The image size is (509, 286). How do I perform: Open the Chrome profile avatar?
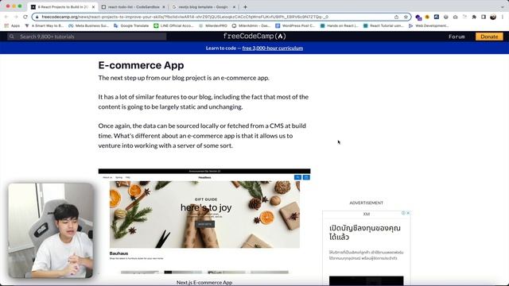pos(493,17)
